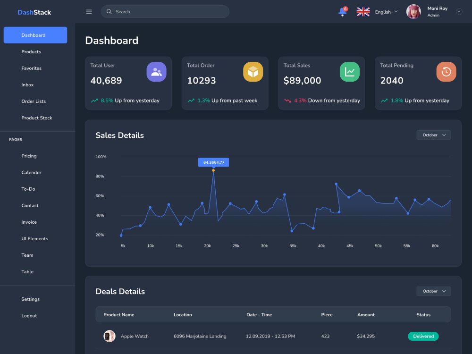Open the Contact page

pyautogui.click(x=30, y=206)
